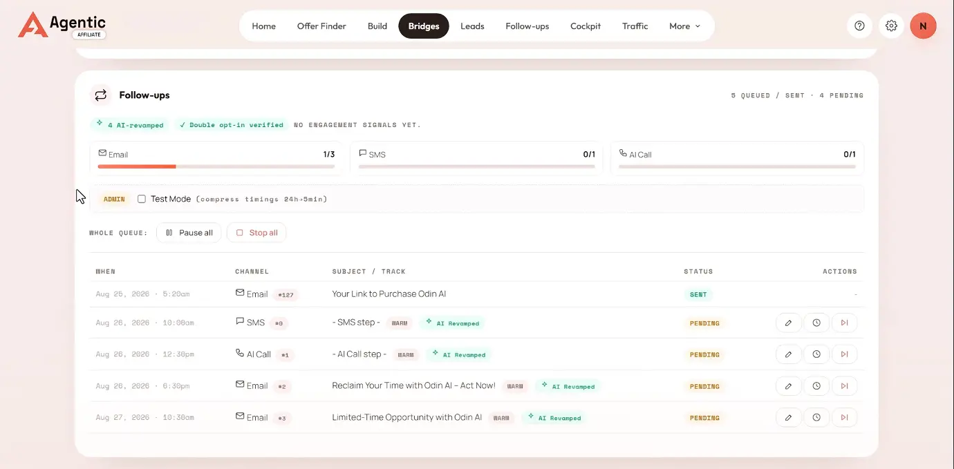Click the chat icon in the SMS #0 row
The width and height of the screenshot is (954, 469).
(240, 321)
